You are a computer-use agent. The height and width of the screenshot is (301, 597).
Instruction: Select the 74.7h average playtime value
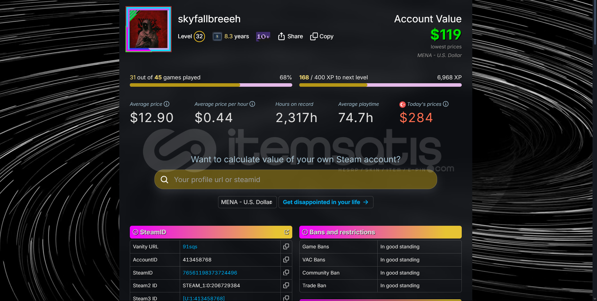(x=356, y=118)
